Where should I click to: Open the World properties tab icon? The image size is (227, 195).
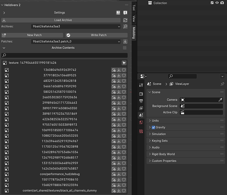[141, 122]
